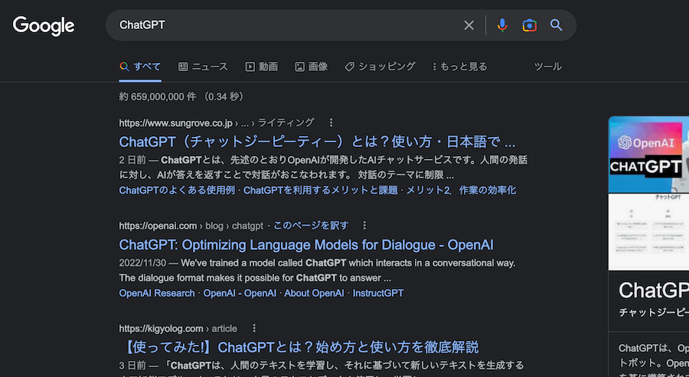The width and height of the screenshot is (689, 377).
Task: Switch to the ニュース tab
Action: coord(203,67)
